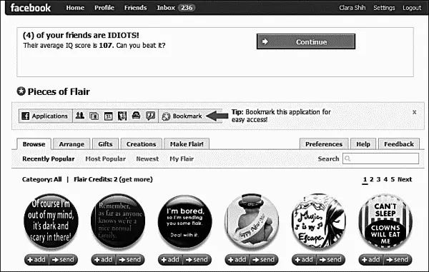429x272 pixels.
Task: Click the Pieces of Flair star icon
Action: click(21, 91)
